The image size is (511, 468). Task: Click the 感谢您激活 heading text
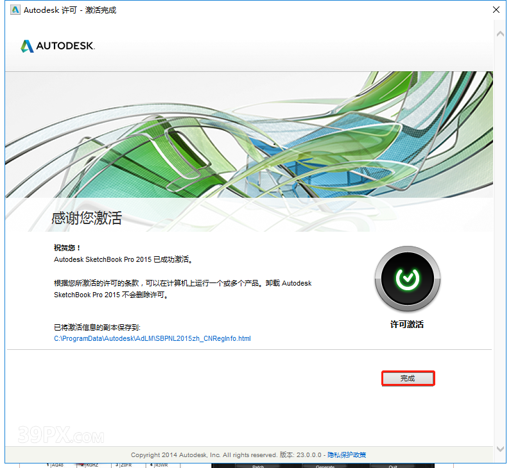coord(87,218)
